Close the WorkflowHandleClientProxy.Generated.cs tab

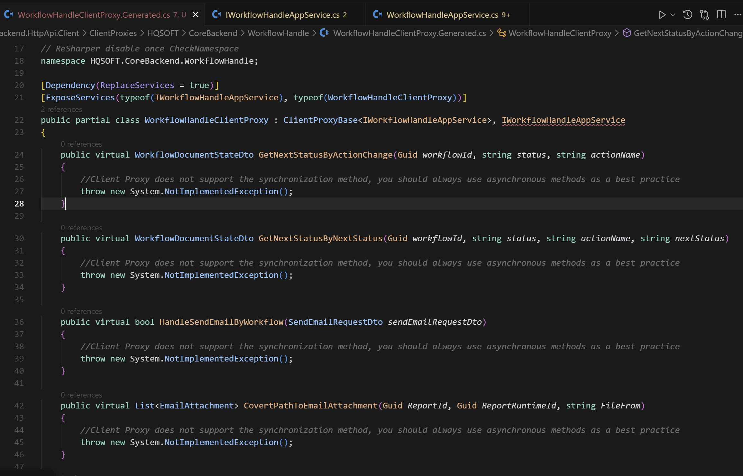pyautogui.click(x=195, y=15)
